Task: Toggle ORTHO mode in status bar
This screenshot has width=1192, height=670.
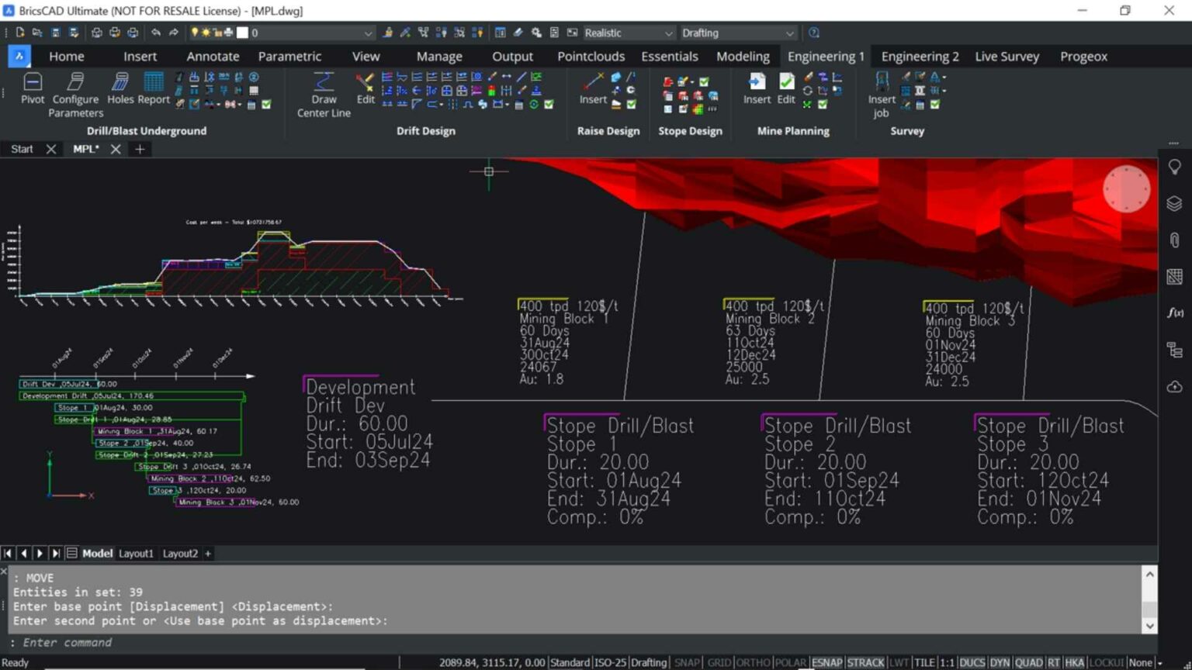Action: [752, 662]
